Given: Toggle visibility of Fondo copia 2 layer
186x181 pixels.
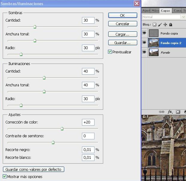Looking at the screenshot, I should point(144,43).
